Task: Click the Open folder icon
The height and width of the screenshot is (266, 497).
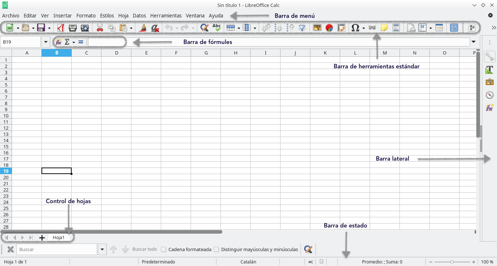Action: [x=25, y=28]
